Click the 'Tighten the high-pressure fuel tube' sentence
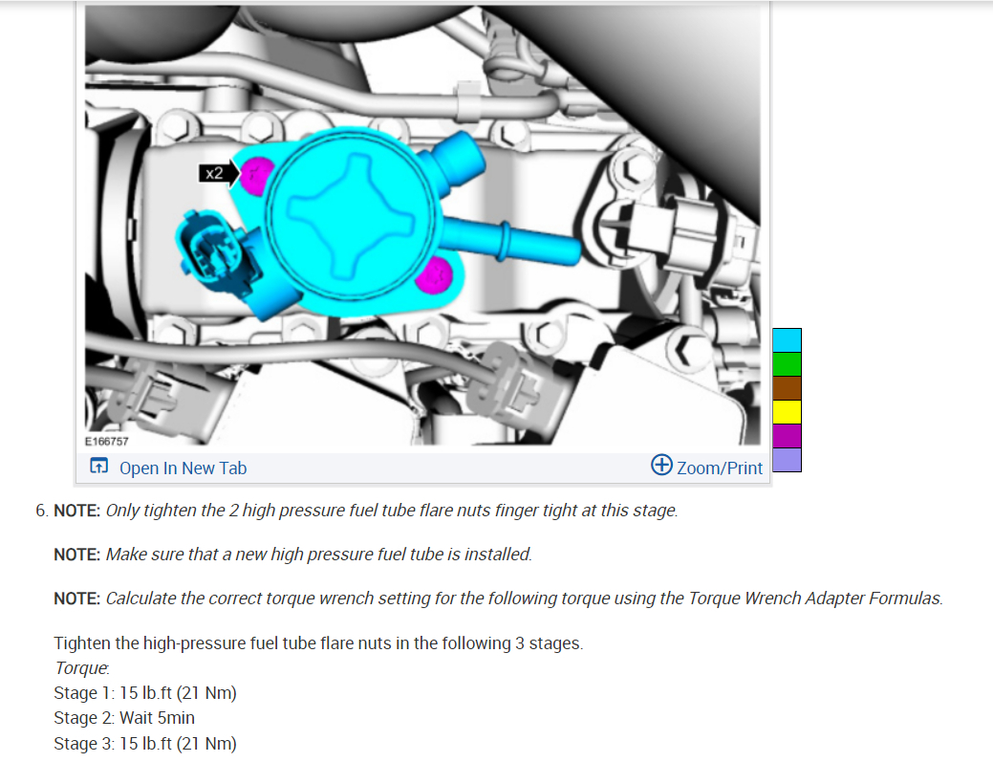993x762 pixels. [x=318, y=643]
